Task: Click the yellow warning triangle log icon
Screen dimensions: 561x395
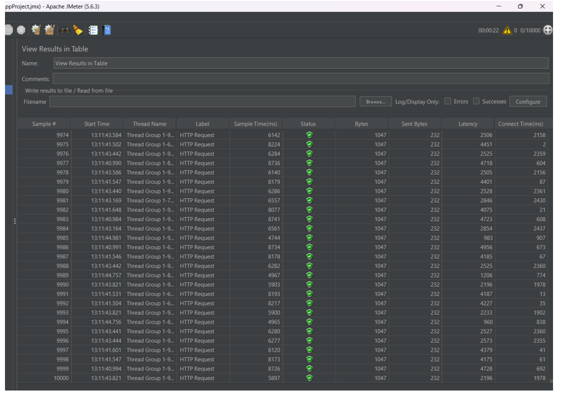Action: (x=507, y=30)
